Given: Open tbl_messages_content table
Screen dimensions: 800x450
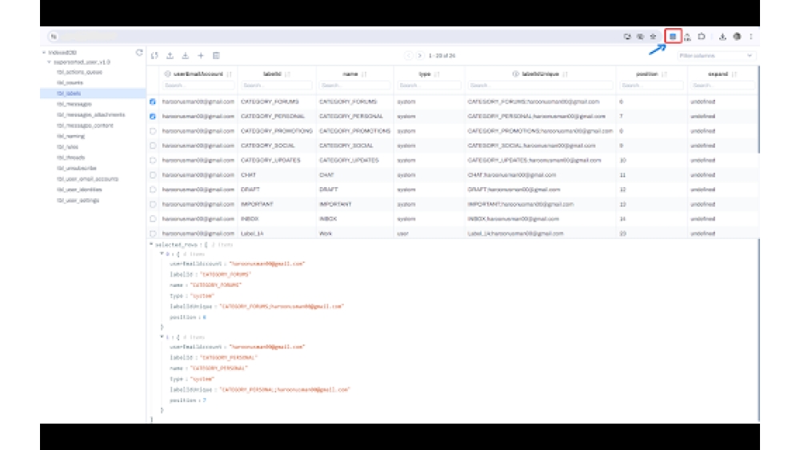Looking at the screenshot, I should pyautogui.click(x=86, y=125).
